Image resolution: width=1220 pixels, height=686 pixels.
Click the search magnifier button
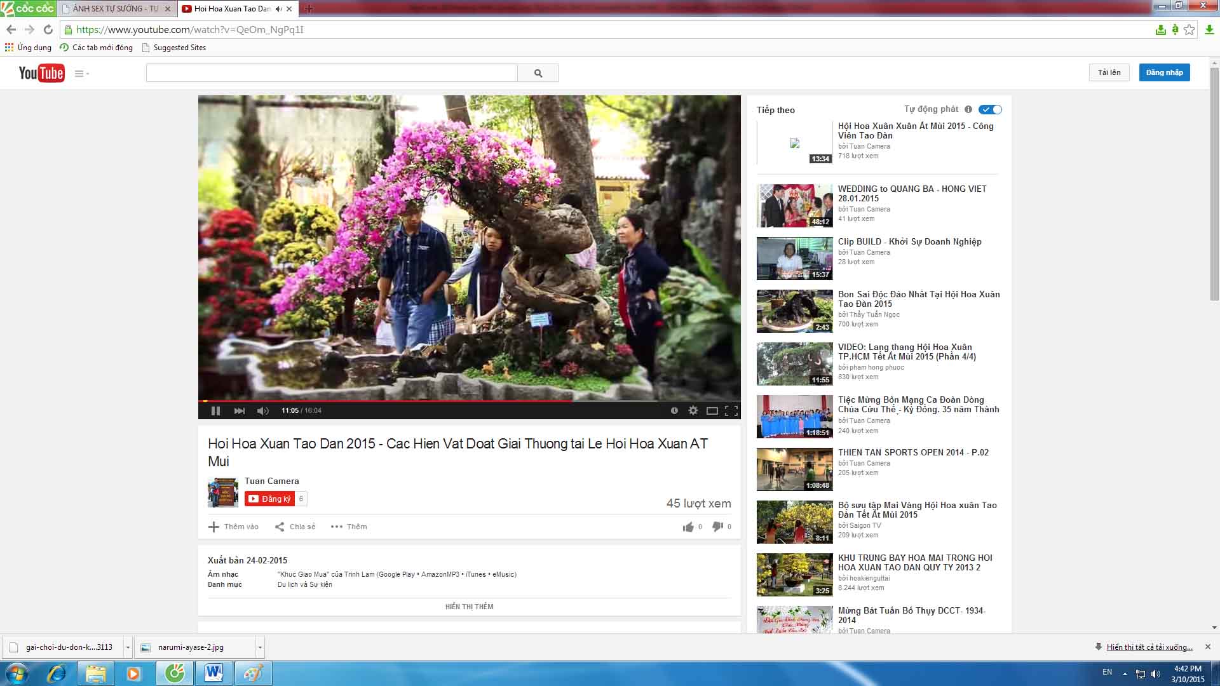point(538,73)
